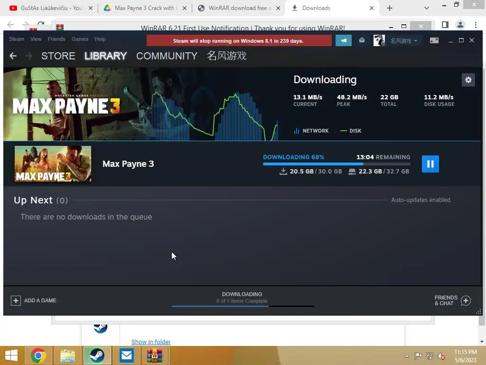Click the plus icon beside Add a Game
The image size is (486, 365).
[x=16, y=300]
